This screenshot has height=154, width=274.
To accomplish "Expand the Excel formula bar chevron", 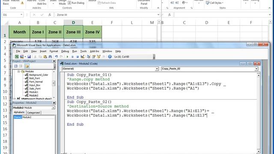I will [x=158, y=15].
